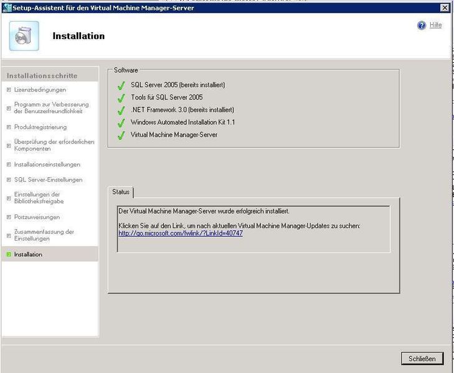Viewport: 454px width, 373px height.
Task: Click the Virtual Machine Manager-Server entry text
Action: pyautogui.click(x=174, y=135)
